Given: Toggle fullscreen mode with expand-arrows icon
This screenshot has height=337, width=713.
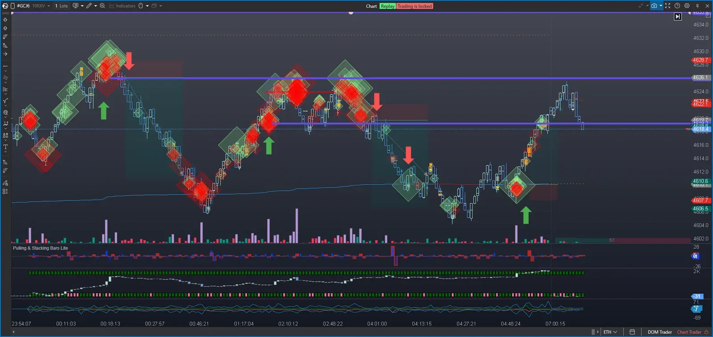Looking at the screenshot, I should tap(668, 6).
